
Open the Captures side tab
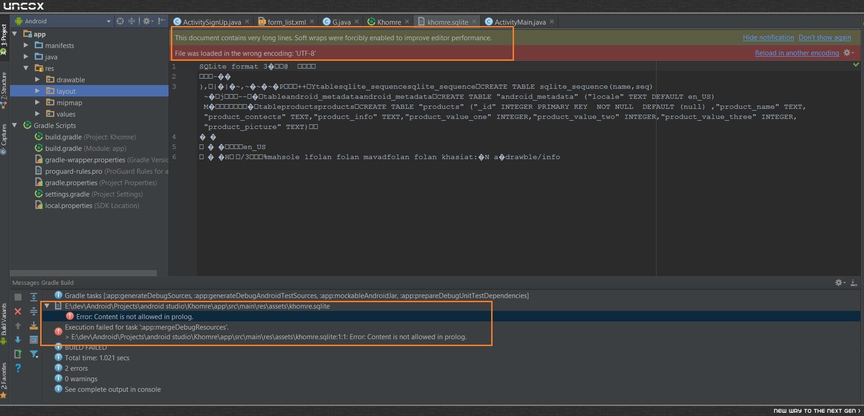point(4,139)
